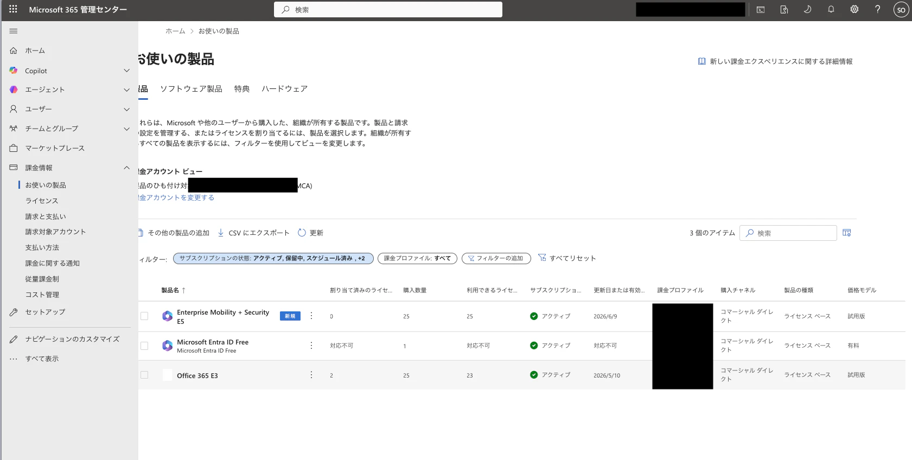912x460 pixels.
Task: Click the Copilot icon in sidebar
Action: [14, 71]
